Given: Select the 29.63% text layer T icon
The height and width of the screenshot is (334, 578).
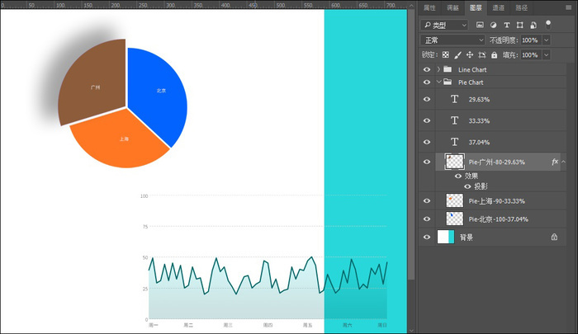Looking at the screenshot, I should tap(454, 99).
